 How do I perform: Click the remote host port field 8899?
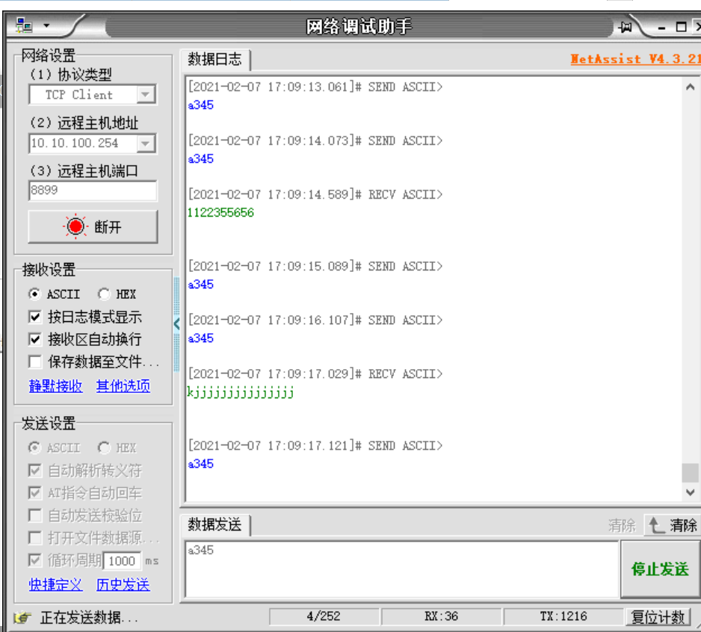pyautogui.click(x=93, y=190)
